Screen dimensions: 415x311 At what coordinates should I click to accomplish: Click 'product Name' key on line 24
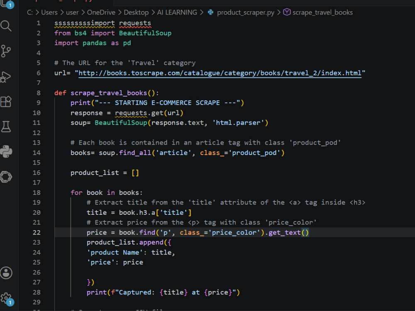[x=115, y=253]
